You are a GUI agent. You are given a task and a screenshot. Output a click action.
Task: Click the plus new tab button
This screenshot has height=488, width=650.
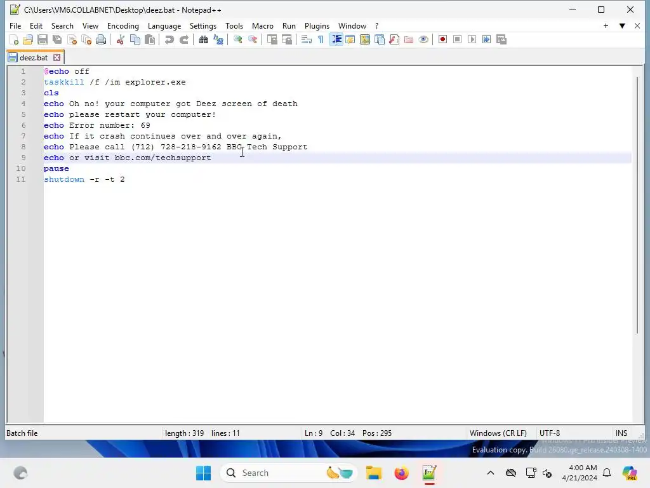pyautogui.click(x=606, y=25)
